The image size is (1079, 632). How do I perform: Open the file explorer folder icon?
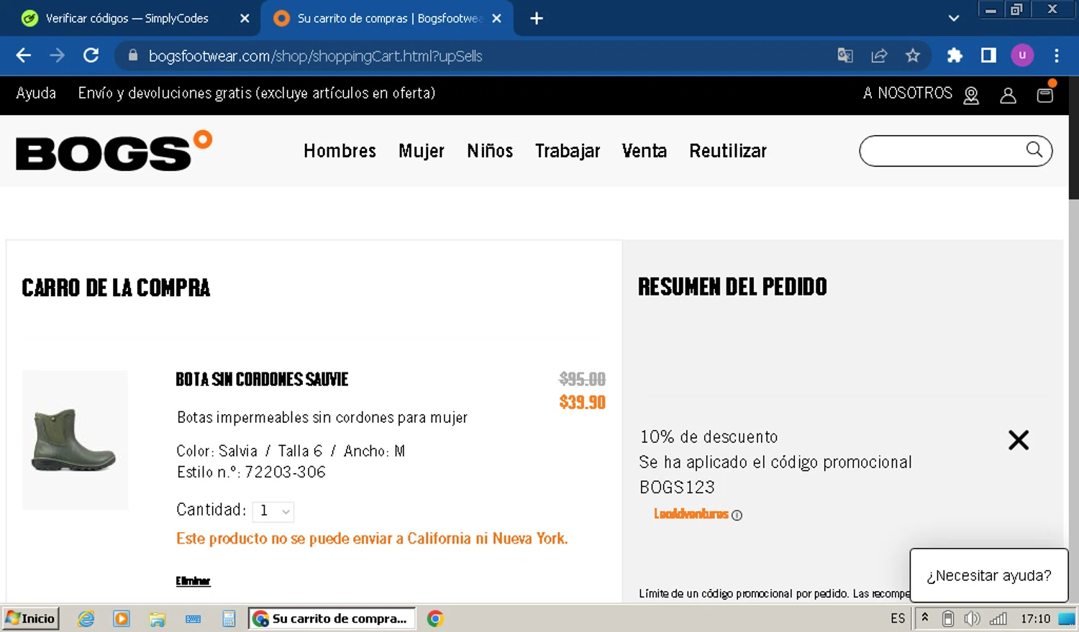tap(158, 618)
